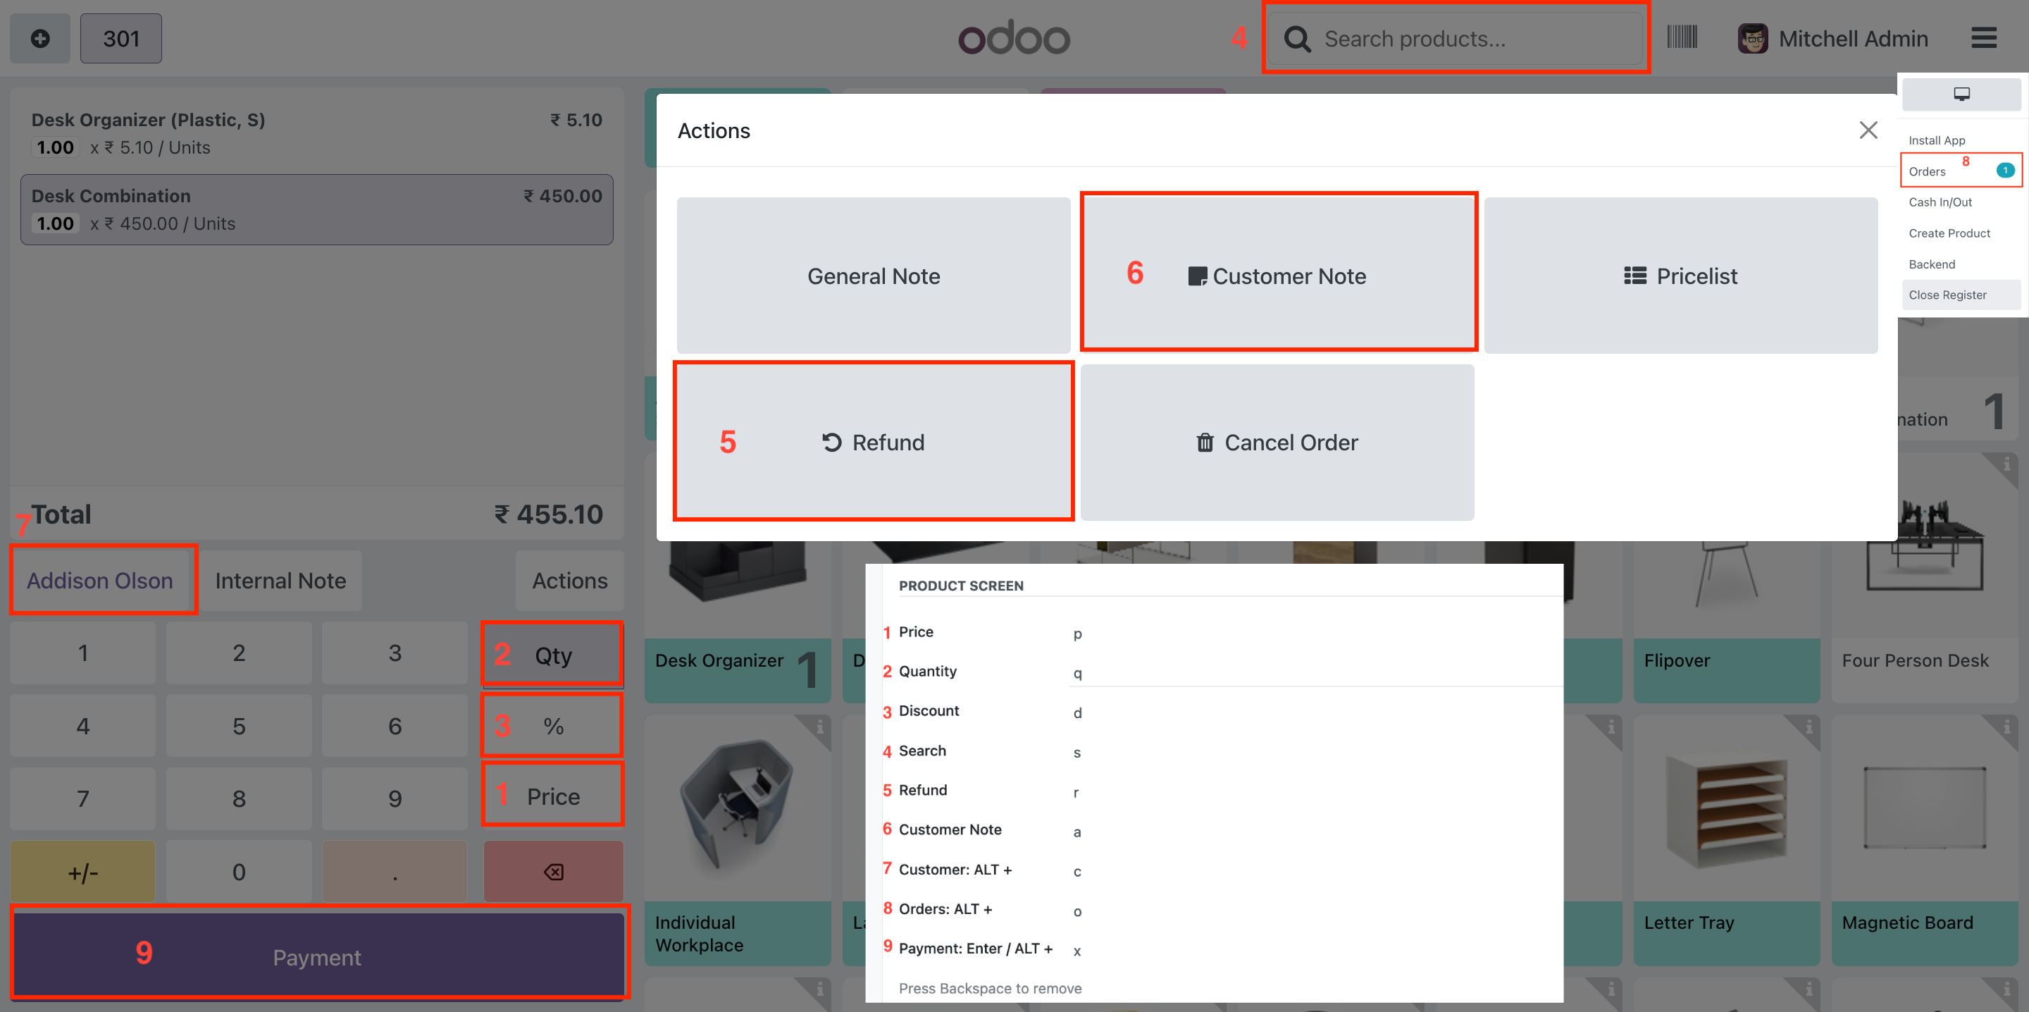Click the new order plus icon

(x=40, y=39)
